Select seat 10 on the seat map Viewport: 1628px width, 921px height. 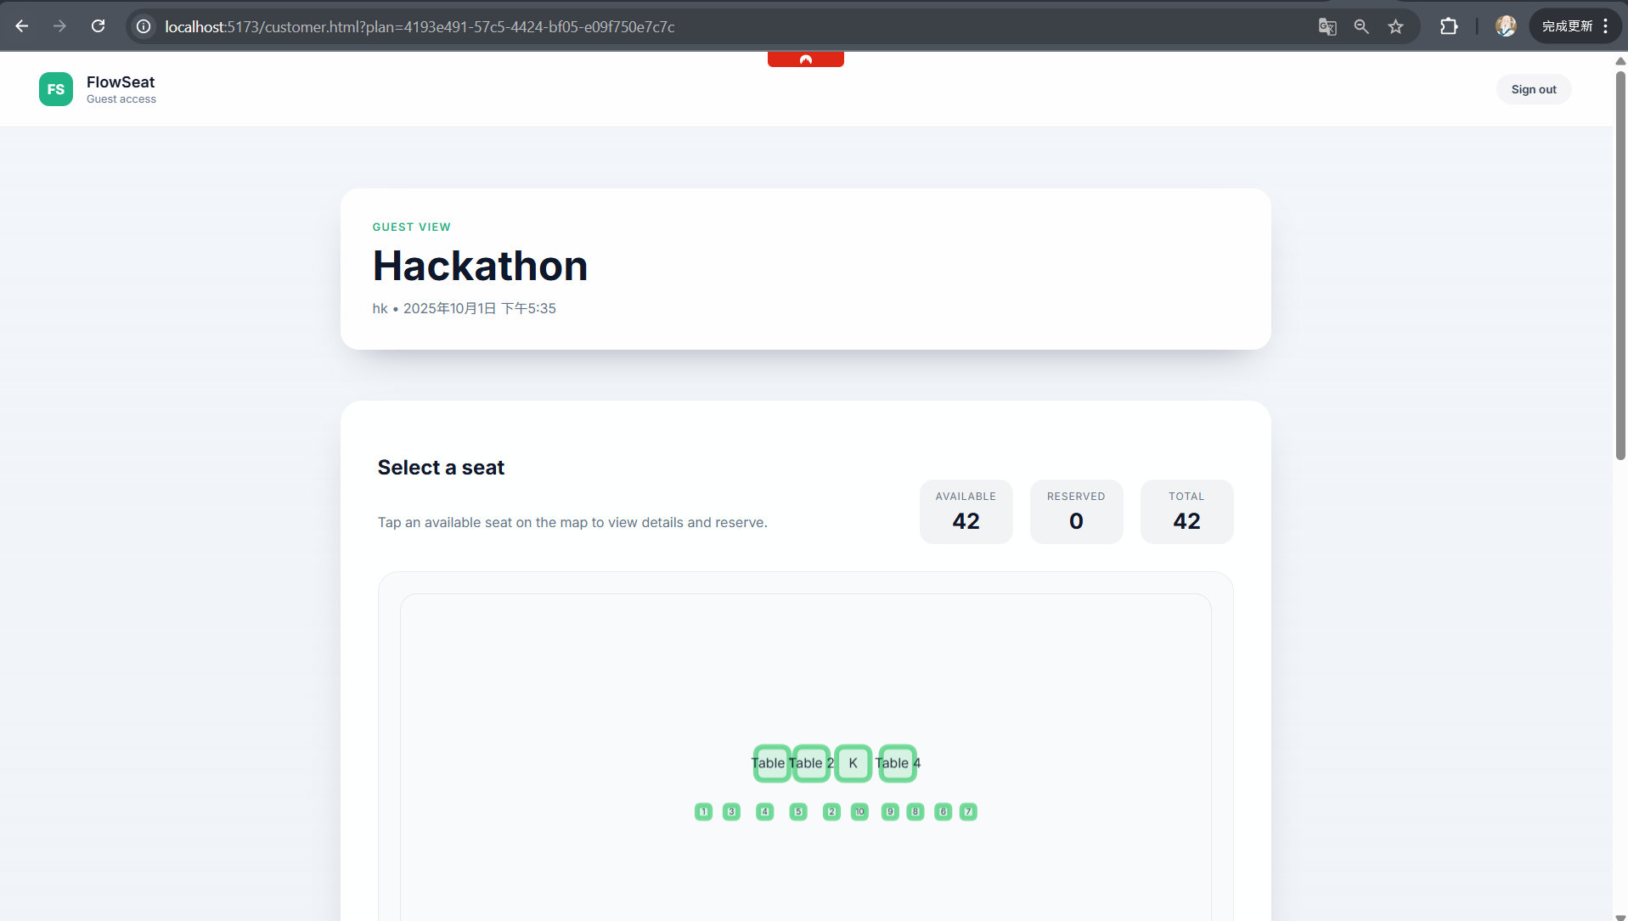click(859, 811)
